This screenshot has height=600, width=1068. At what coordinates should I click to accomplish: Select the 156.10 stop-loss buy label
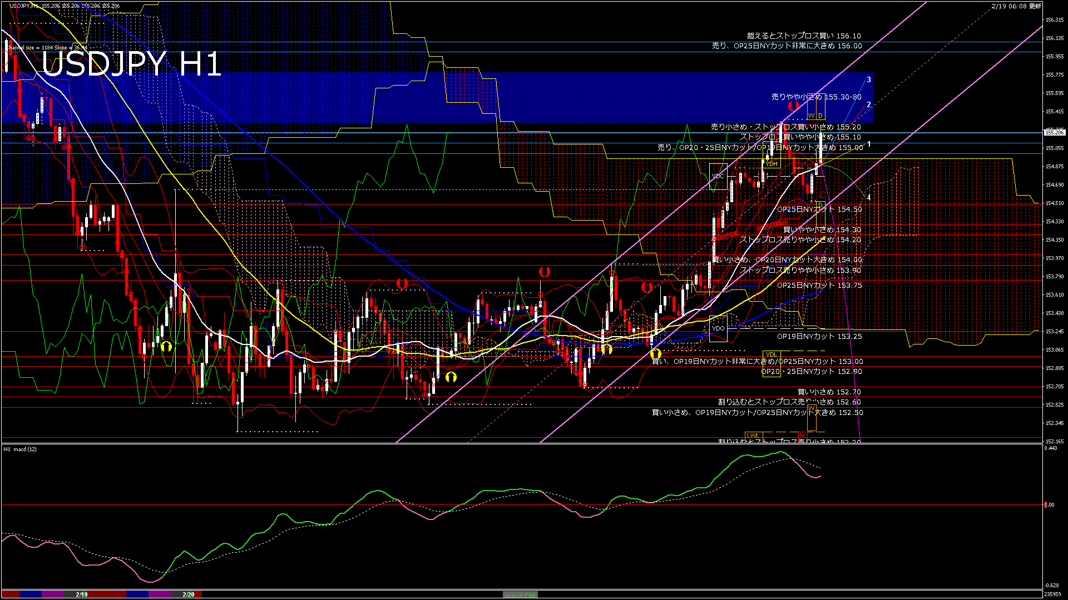[803, 36]
